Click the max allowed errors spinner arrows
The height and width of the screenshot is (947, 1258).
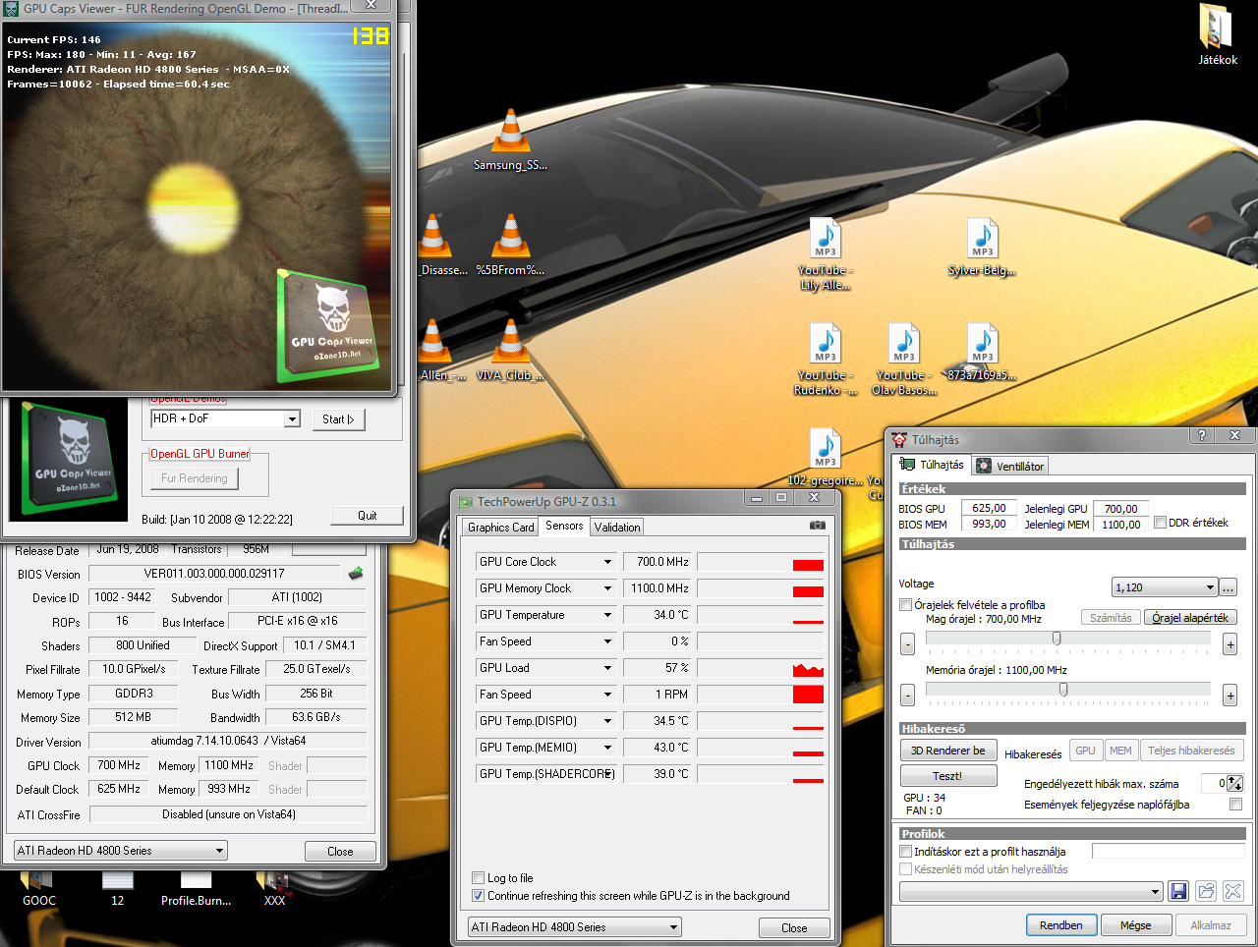pyautogui.click(x=1235, y=783)
